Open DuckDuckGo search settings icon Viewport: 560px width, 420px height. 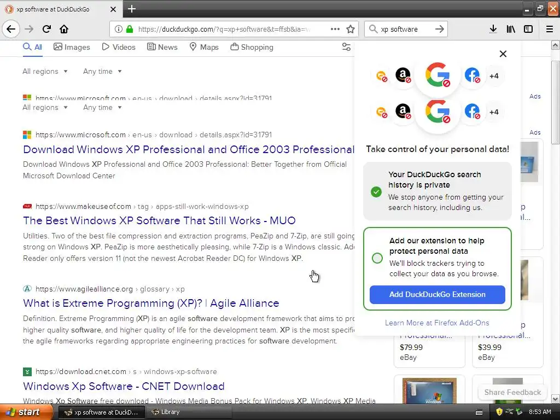(x=346, y=47)
